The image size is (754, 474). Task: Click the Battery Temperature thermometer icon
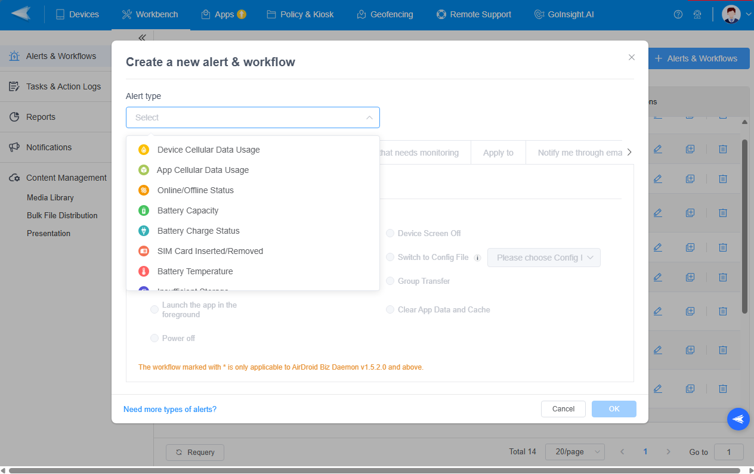(143, 271)
